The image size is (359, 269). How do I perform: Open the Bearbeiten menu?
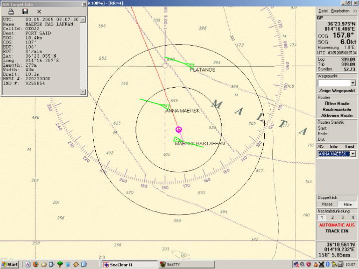click(340, 11)
